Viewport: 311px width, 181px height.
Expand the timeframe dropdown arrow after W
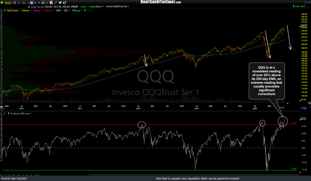click(39, 3)
